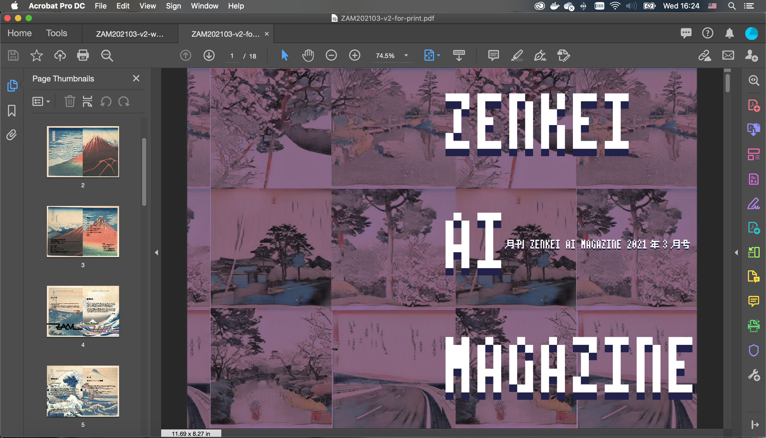
Task: Choose the Selection arrow tool
Action: [x=285, y=56]
